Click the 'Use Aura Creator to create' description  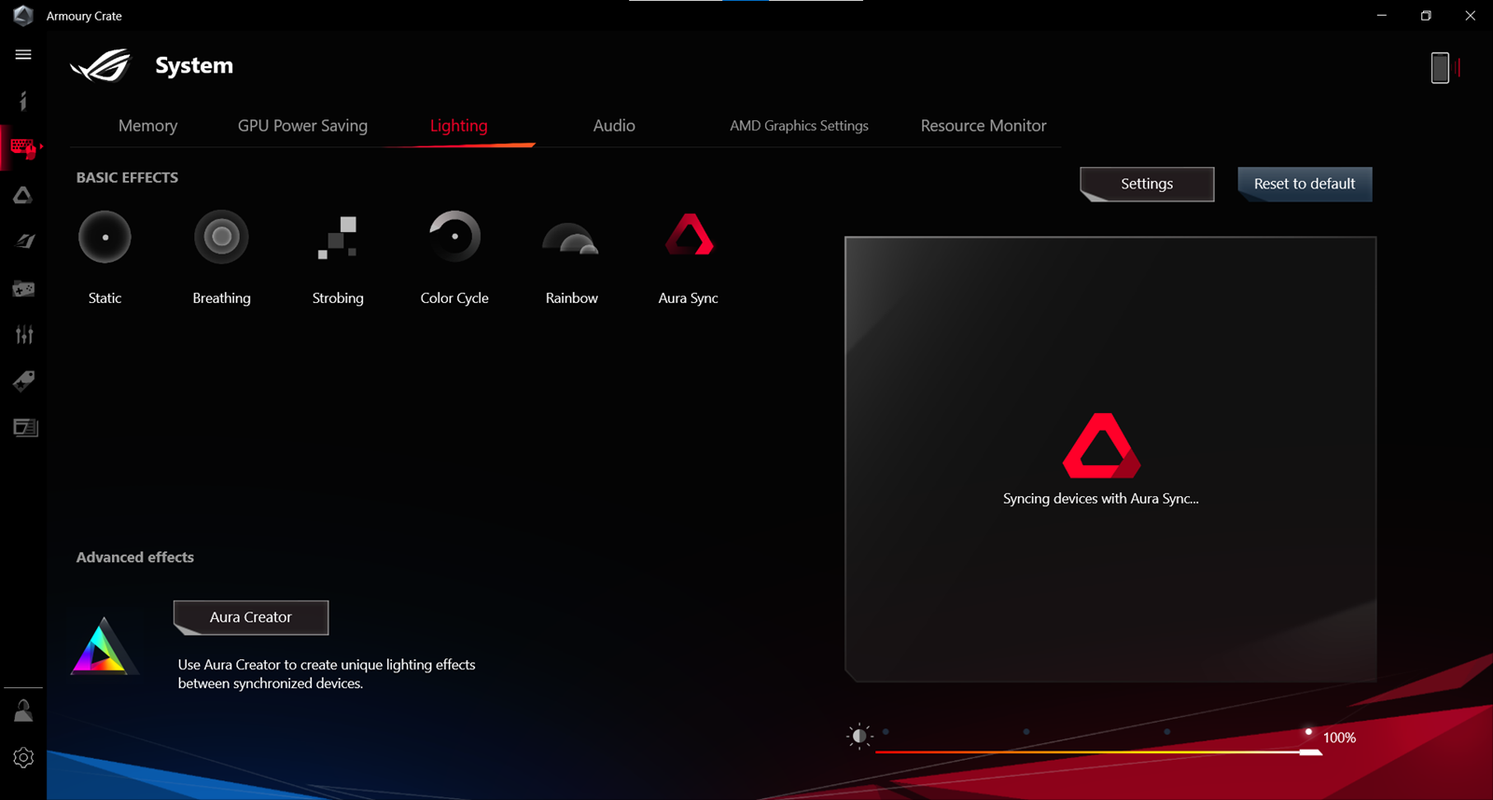(327, 674)
